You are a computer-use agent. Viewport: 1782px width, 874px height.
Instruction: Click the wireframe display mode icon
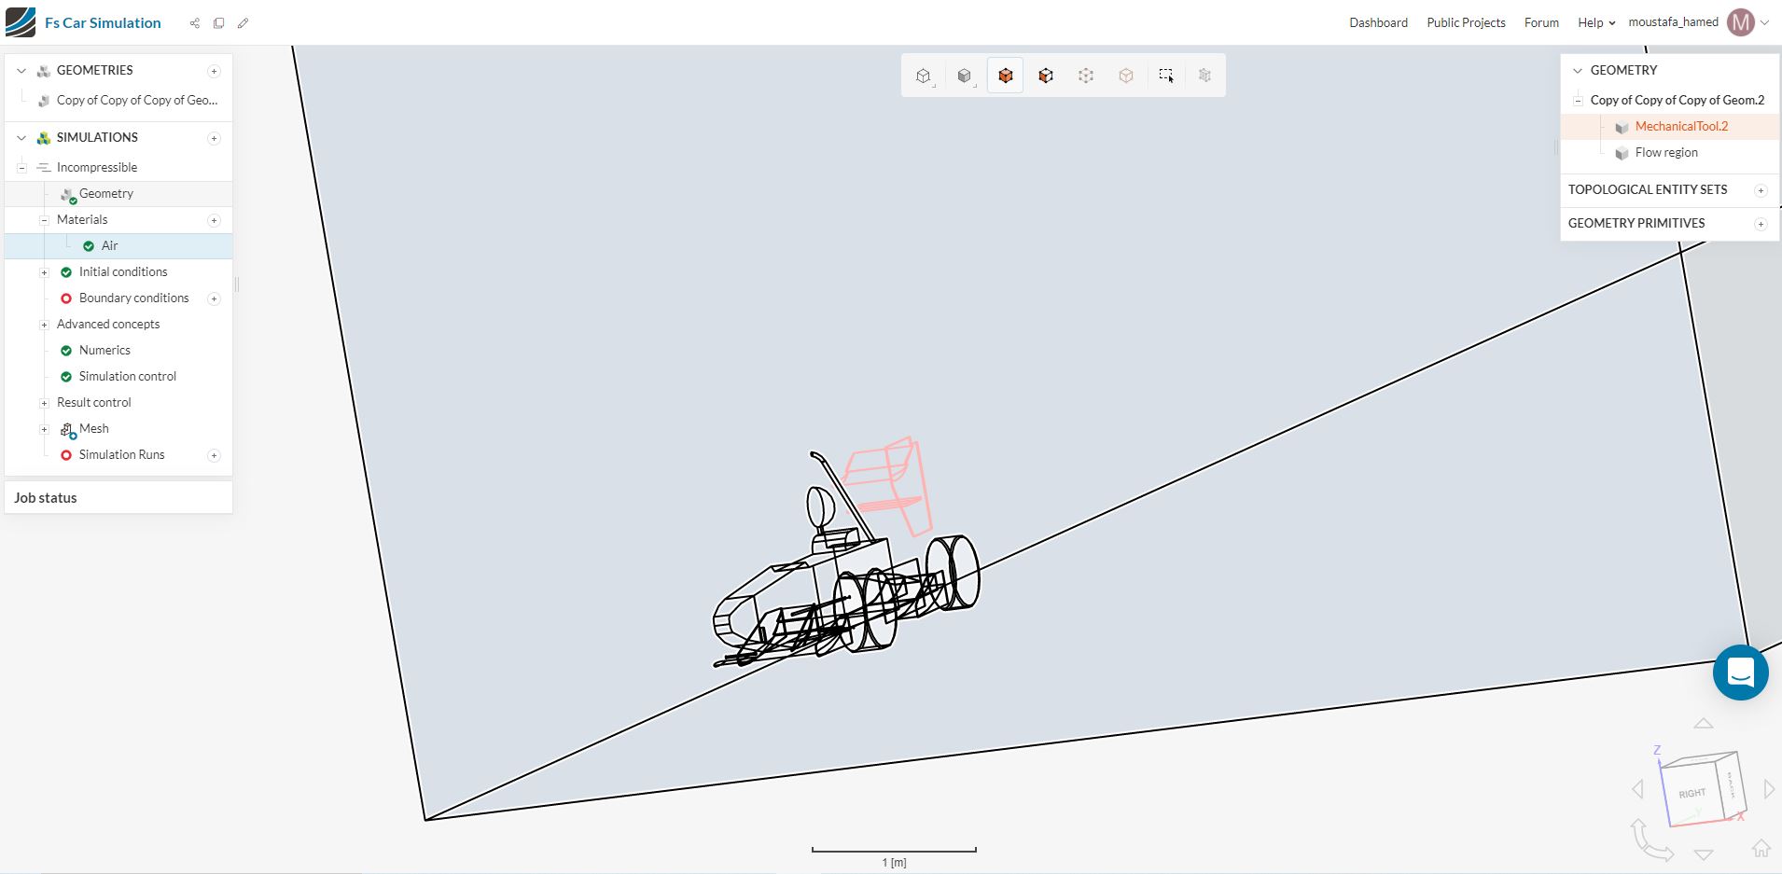click(924, 75)
